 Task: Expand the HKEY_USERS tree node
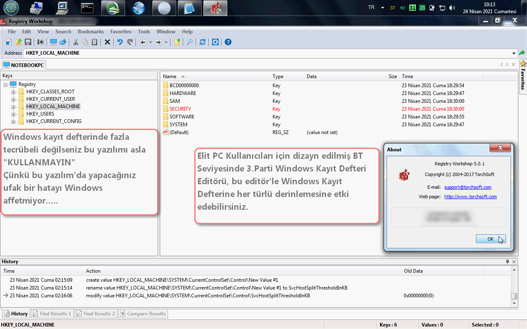(x=14, y=114)
